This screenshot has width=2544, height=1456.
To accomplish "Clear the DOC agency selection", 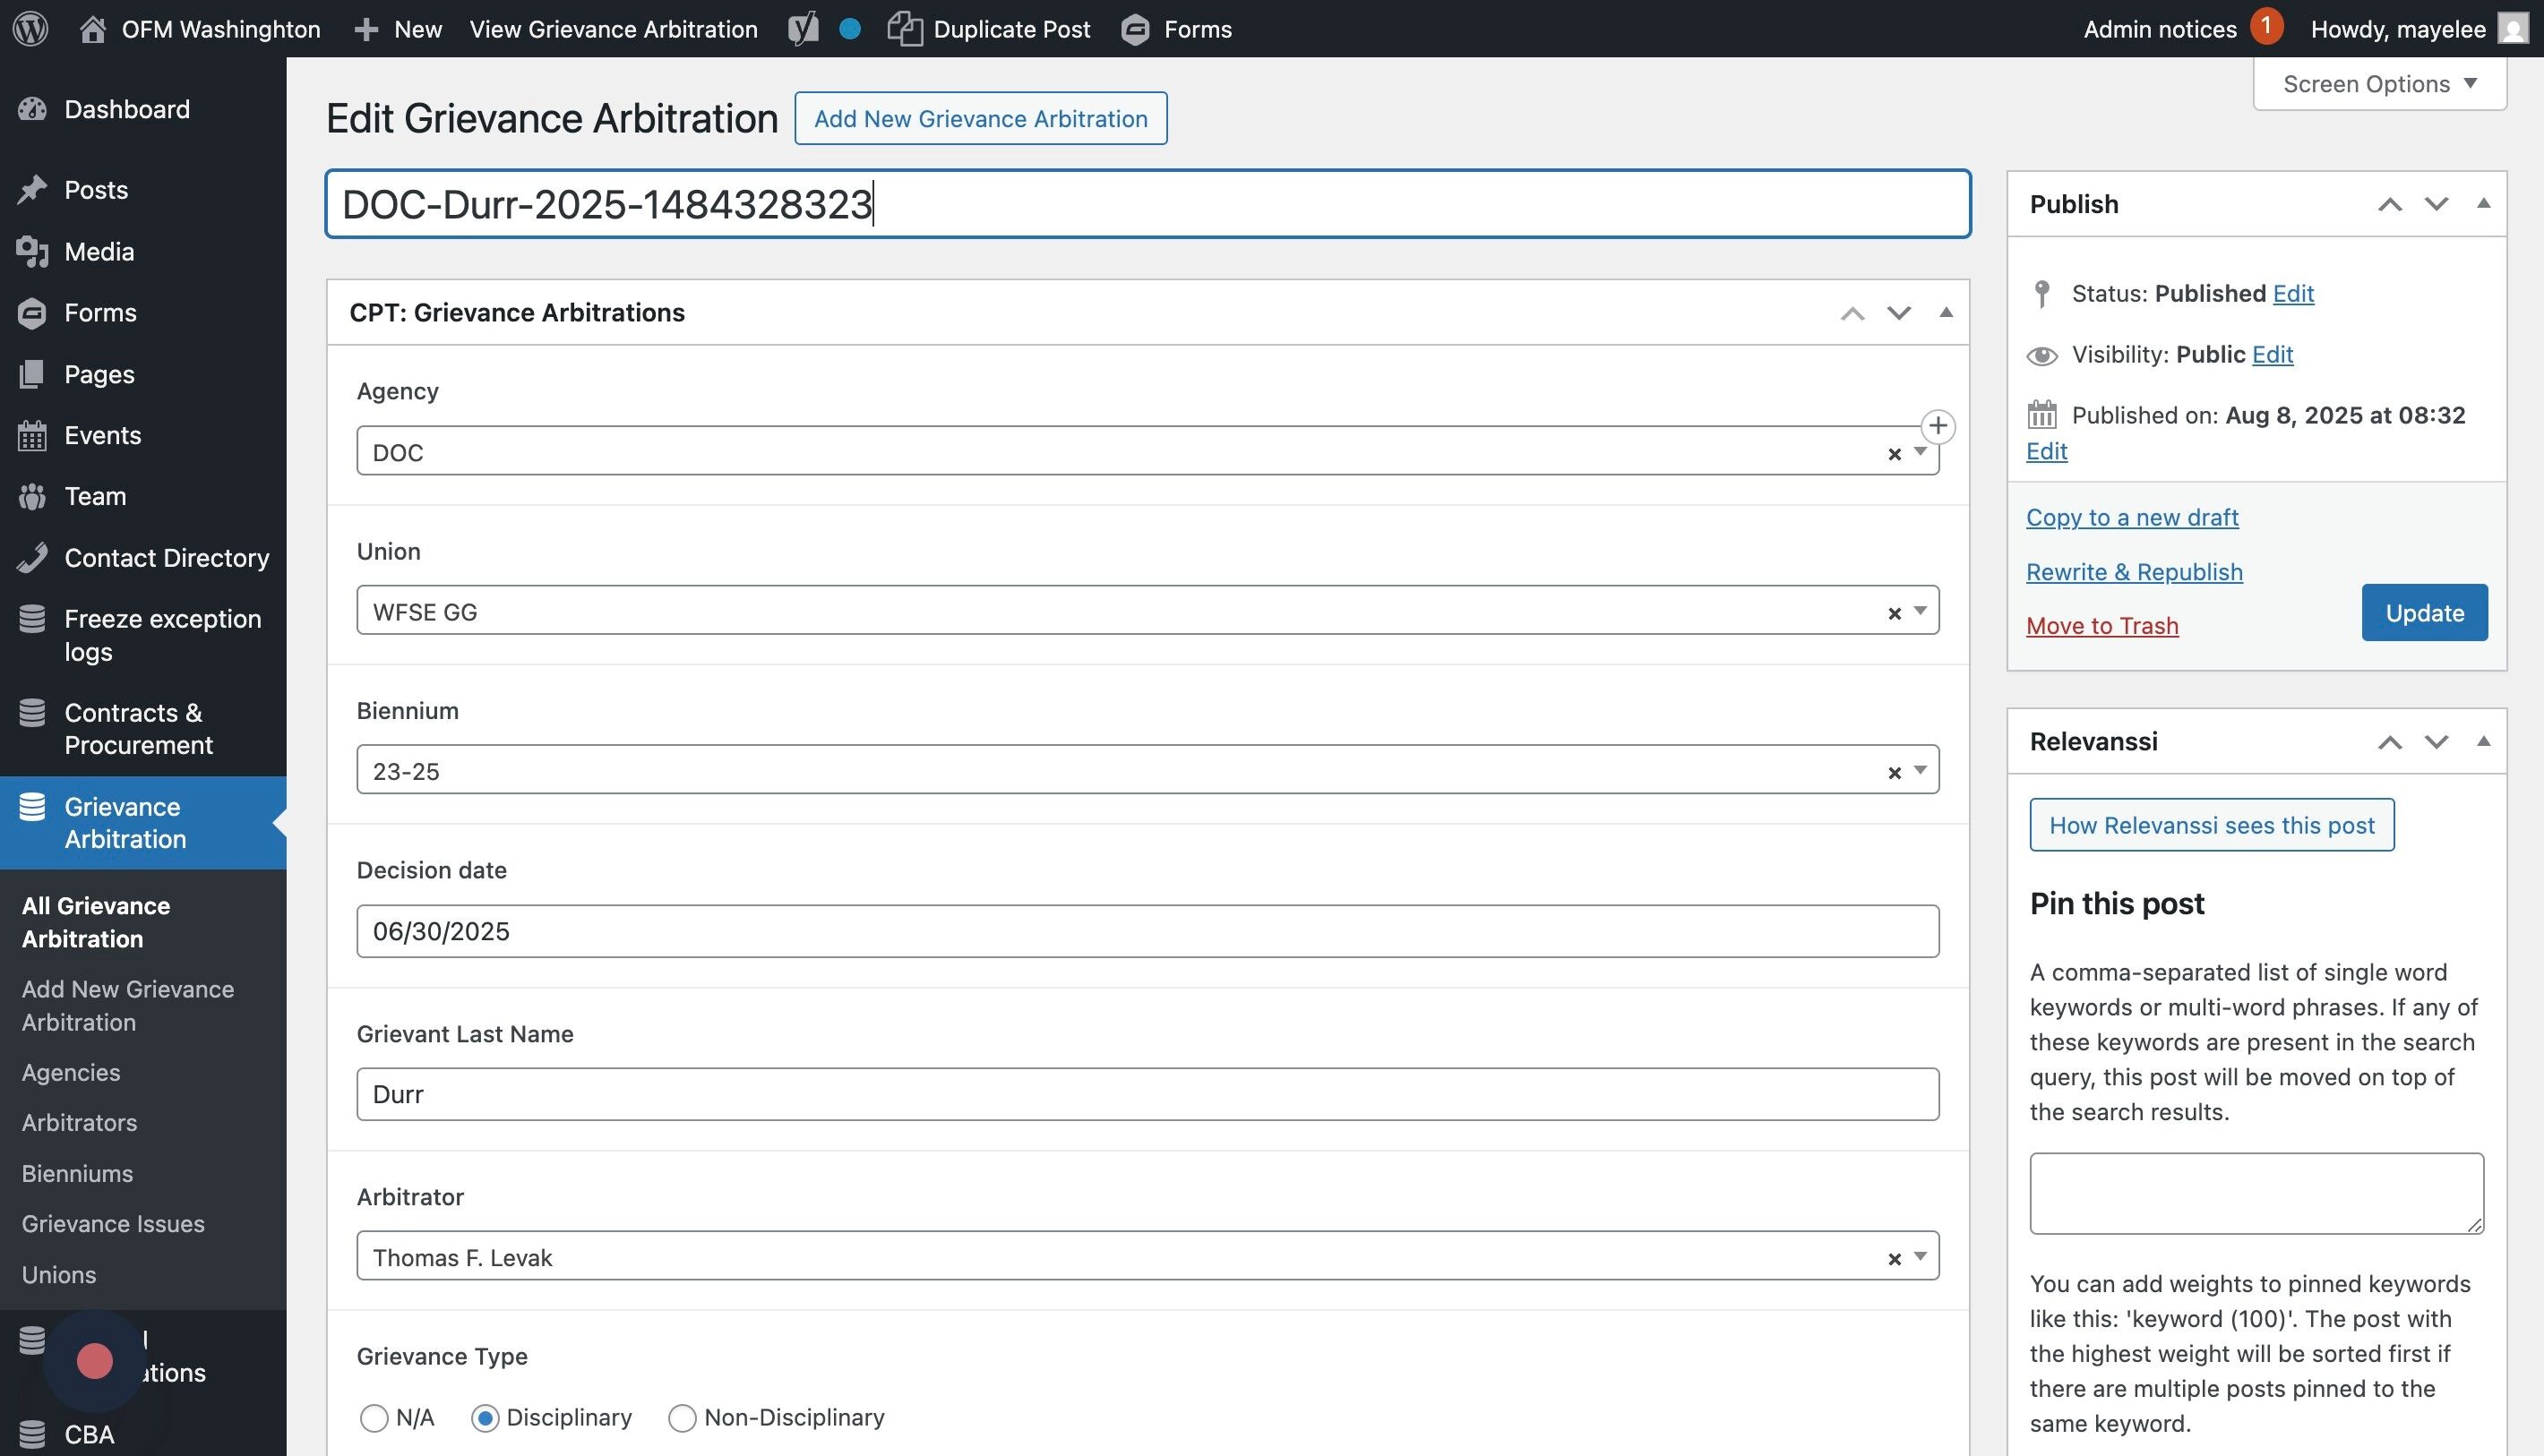I will tap(1893, 454).
